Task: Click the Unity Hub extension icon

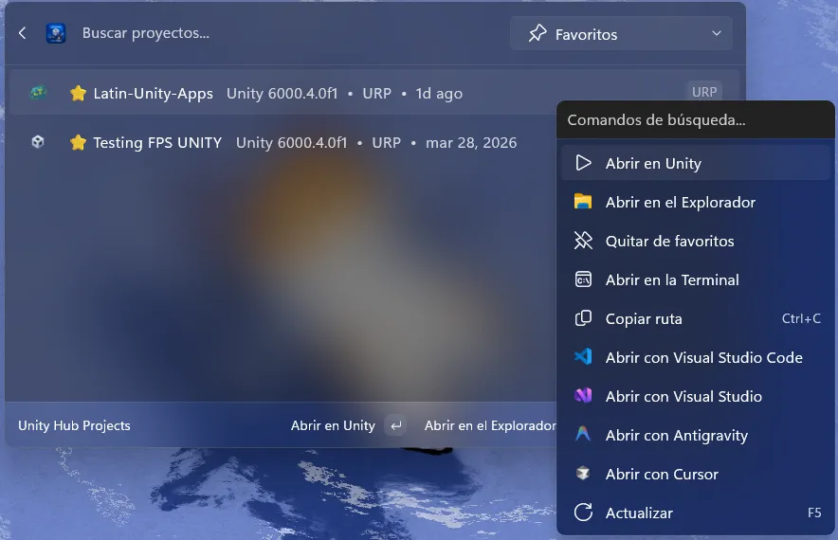Action: [56, 33]
